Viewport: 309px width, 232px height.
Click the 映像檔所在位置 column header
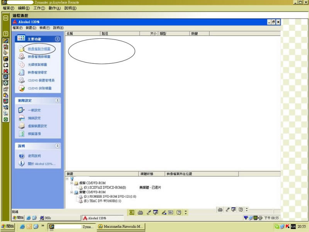(202, 174)
